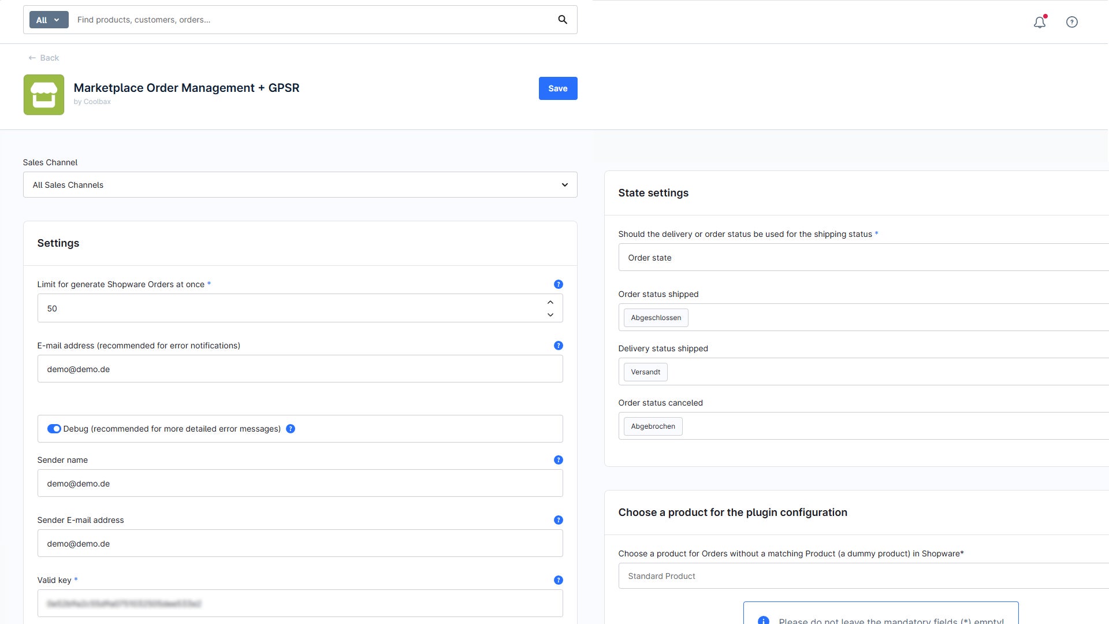The height and width of the screenshot is (624, 1109).
Task: Click the Abgeschlossen status tag
Action: [656, 318]
